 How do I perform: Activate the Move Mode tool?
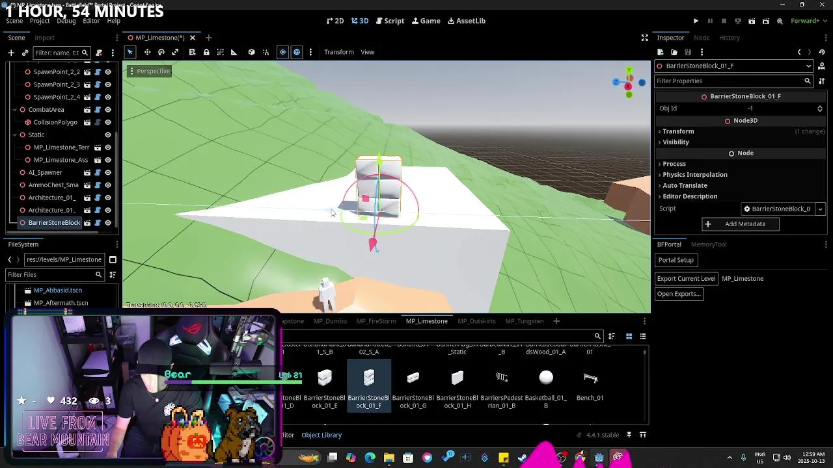pyautogui.click(x=148, y=52)
